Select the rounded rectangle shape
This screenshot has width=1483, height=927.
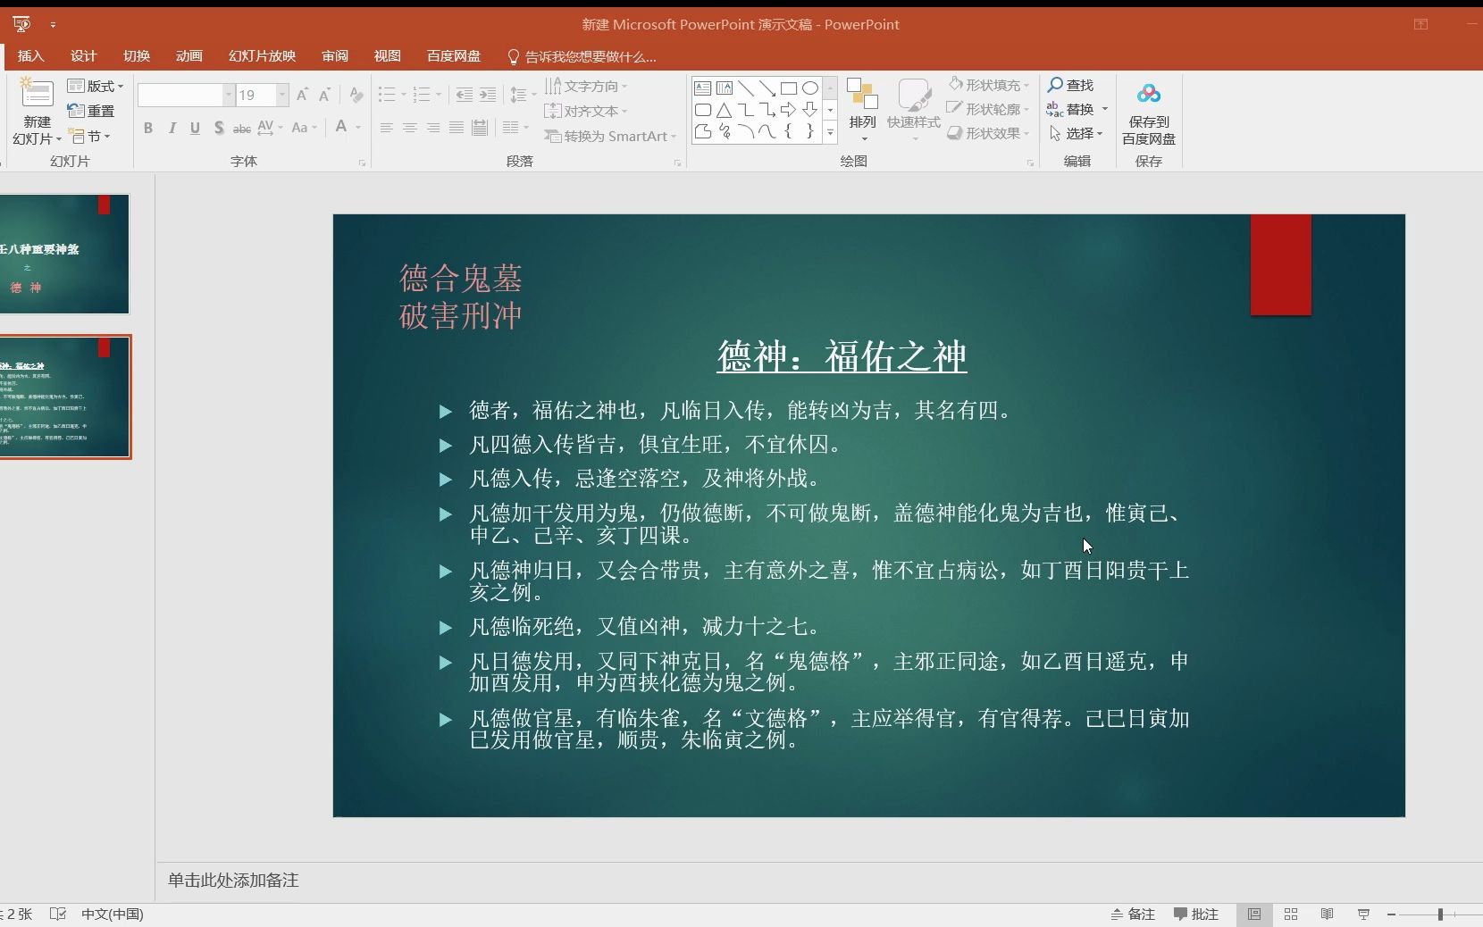(x=703, y=110)
